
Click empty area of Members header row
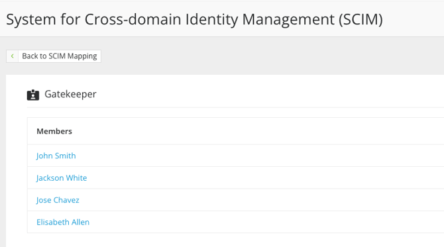coord(255,131)
